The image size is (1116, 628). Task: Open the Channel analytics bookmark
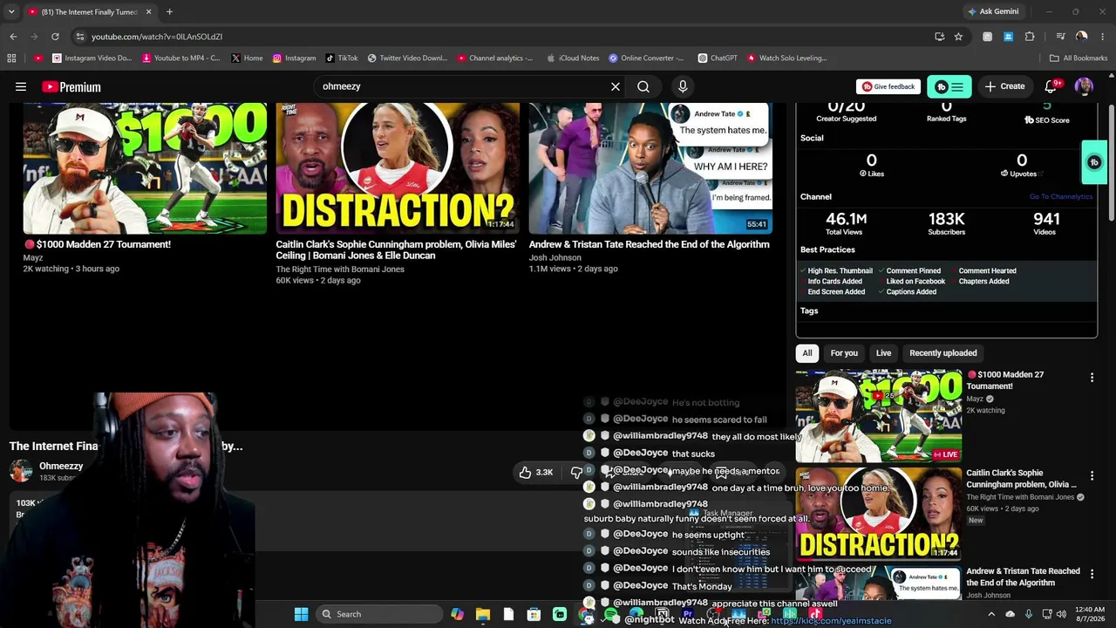[494, 58]
